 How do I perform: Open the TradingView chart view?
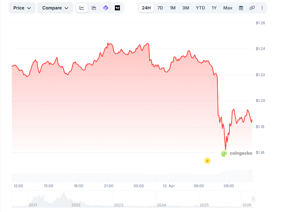(x=117, y=8)
